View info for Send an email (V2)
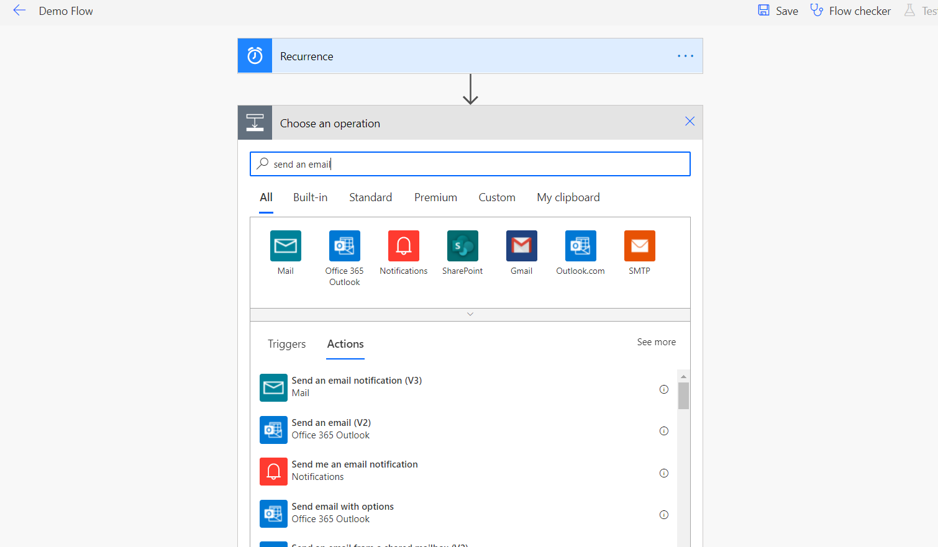Image resolution: width=938 pixels, height=547 pixels. click(x=663, y=430)
